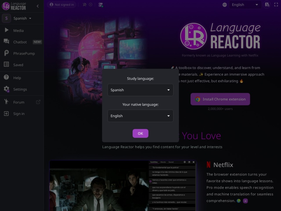The width and height of the screenshot is (281, 211).
Task: Click the Install Chrome extension button
Action: pyautogui.click(x=220, y=99)
